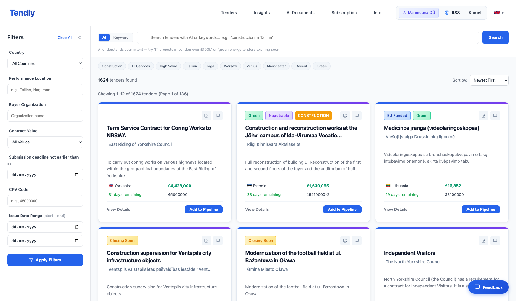This screenshot has height=301, width=516.
Task: Open Kamel user menu
Action: [475, 13]
